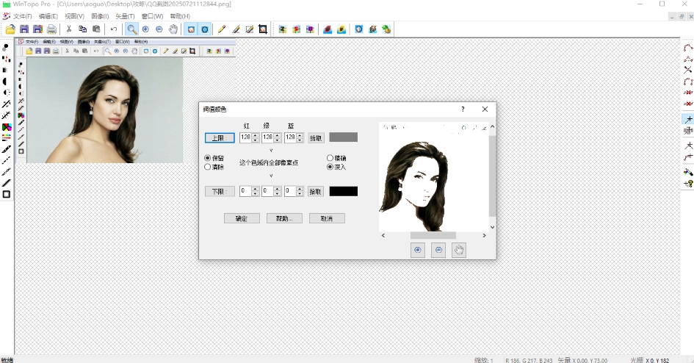Click the Print icon in main toolbar
This screenshot has width=694, height=363.
pyautogui.click(x=51, y=29)
